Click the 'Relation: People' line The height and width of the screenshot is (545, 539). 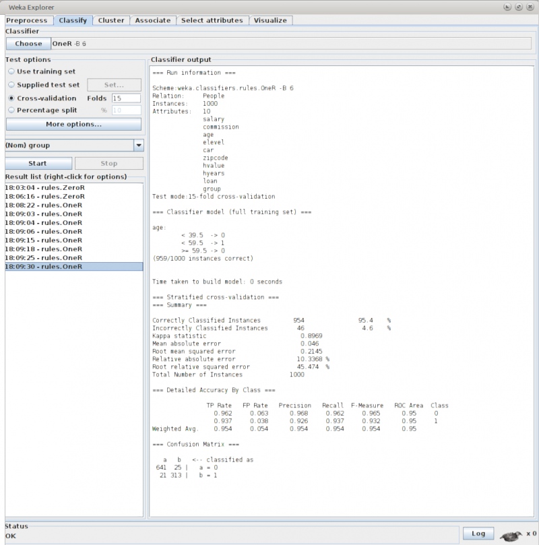[x=189, y=96]
